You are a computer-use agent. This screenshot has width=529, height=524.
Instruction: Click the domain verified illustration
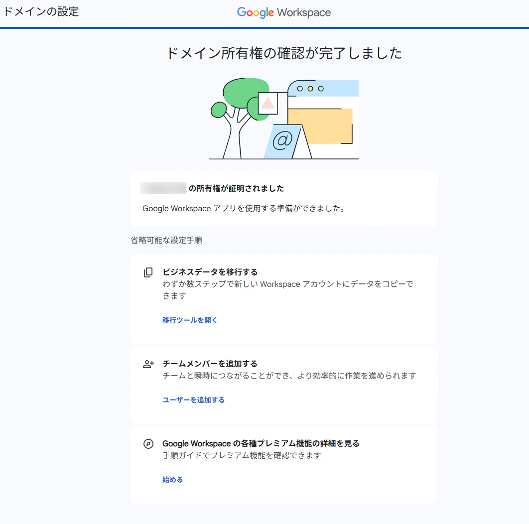[284, 119]
